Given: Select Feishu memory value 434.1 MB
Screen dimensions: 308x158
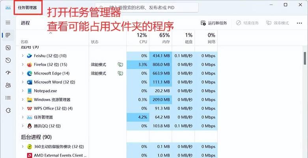Looking at the screenshot, I should (x=161, y=56).
